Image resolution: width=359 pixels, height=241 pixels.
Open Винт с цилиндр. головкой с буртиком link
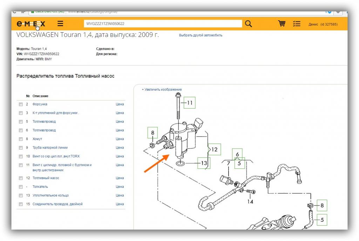(62, 167)
